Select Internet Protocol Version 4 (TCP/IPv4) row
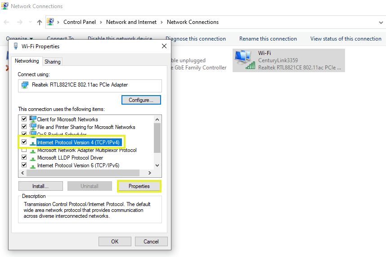This screenshot has width=386, height=257. [x=78, y=142]
